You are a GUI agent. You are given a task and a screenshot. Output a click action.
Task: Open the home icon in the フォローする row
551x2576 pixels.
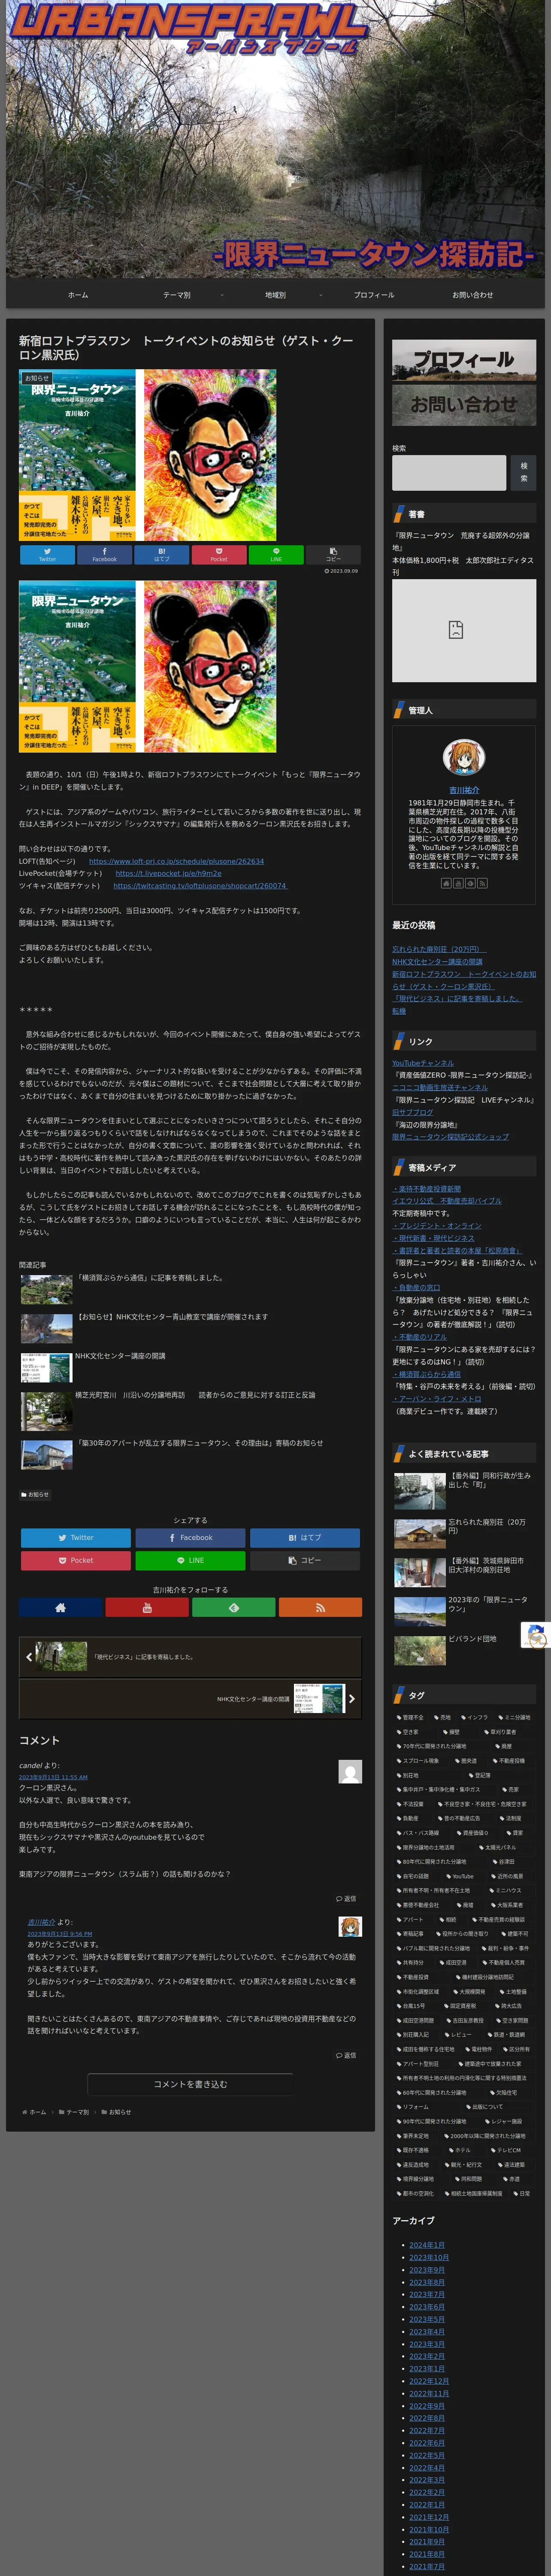click(x=60, y=1608)
